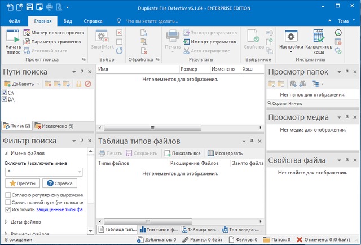Screen dimensions: 361x245
Task: Uncheck the D:\ search path
Action: (x=5, y=99)
